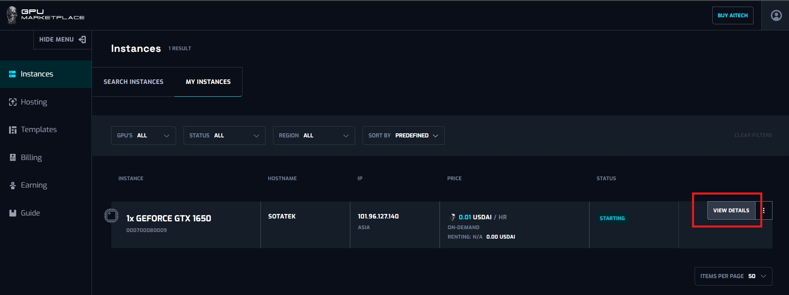Screen dimensions: 789x295
Task: Click the Guide sidebar icon
Action: click(13, 213)
